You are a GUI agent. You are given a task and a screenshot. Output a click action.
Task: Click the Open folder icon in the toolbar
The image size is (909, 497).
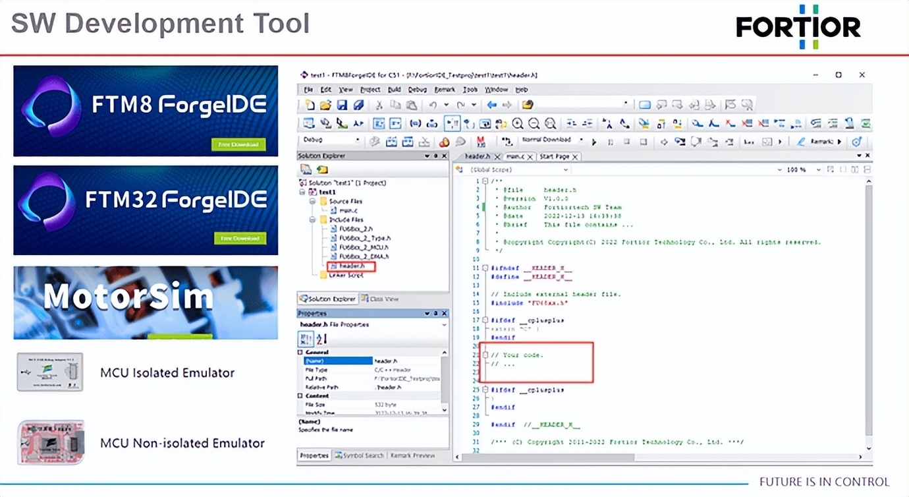pos(325,105)
